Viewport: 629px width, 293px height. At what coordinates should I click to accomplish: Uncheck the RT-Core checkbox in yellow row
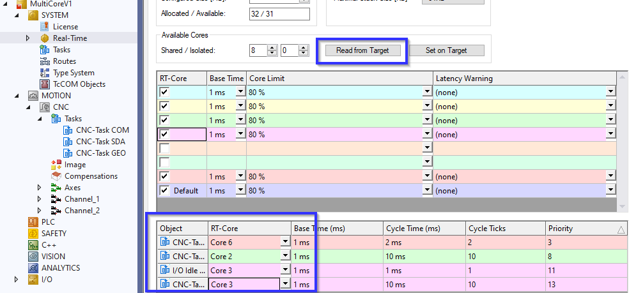tap(164, 107)
